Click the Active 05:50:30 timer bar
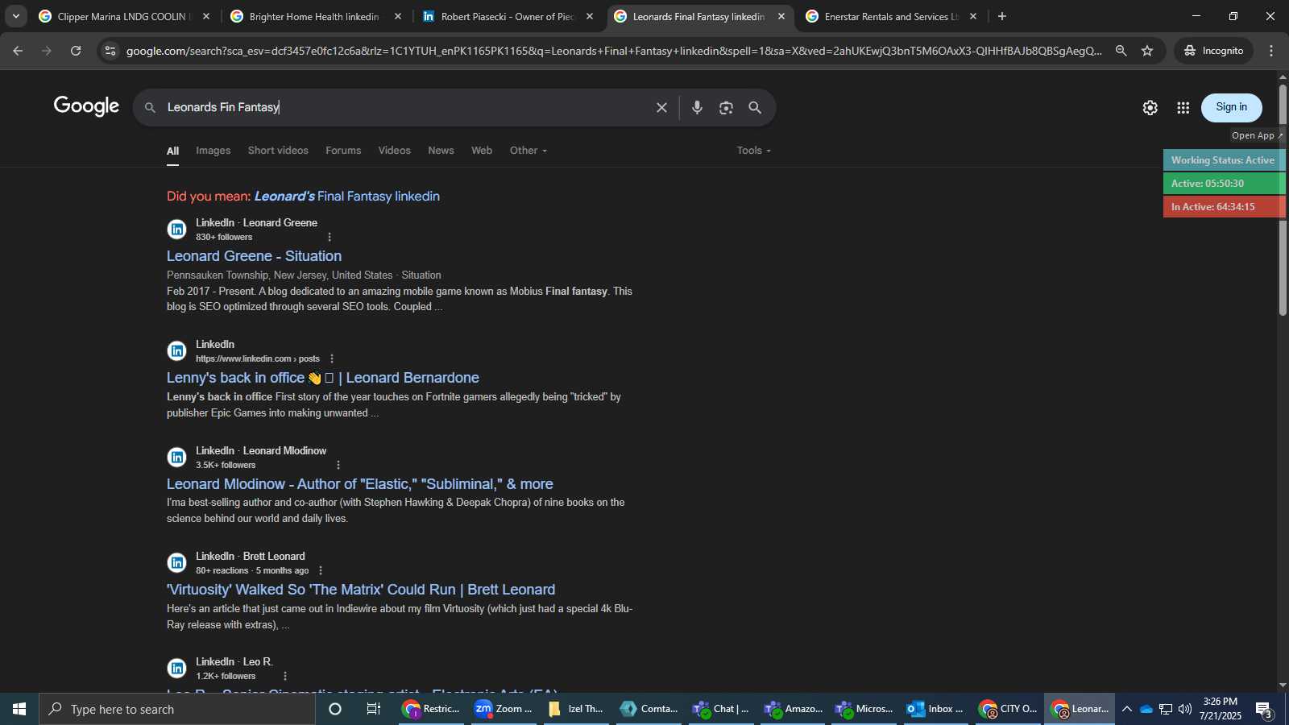The width and height of the screenshot is (1289, 725). coord(1223,184)
